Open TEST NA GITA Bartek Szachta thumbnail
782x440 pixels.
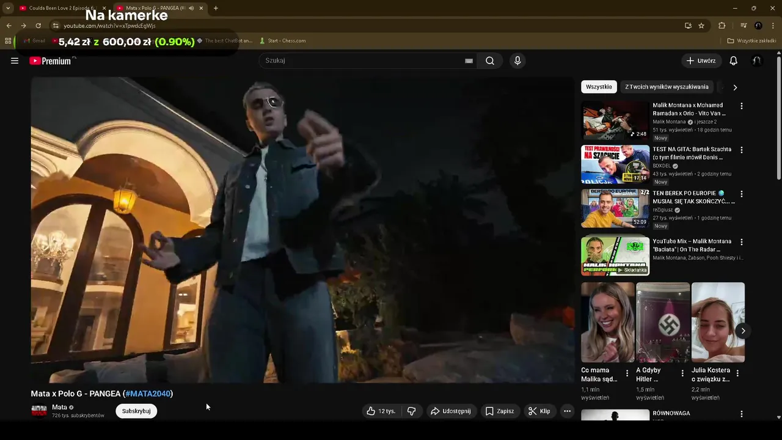click(x=615, y=164)
